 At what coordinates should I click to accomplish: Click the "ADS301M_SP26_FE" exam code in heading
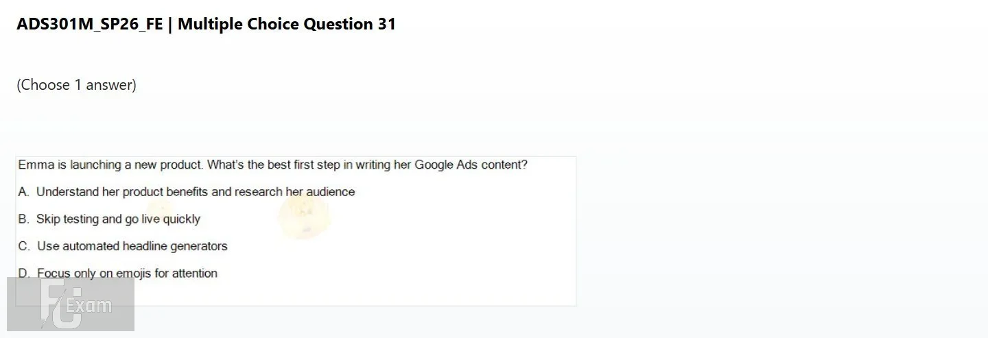pyautogui.click(x=90, y=25)
